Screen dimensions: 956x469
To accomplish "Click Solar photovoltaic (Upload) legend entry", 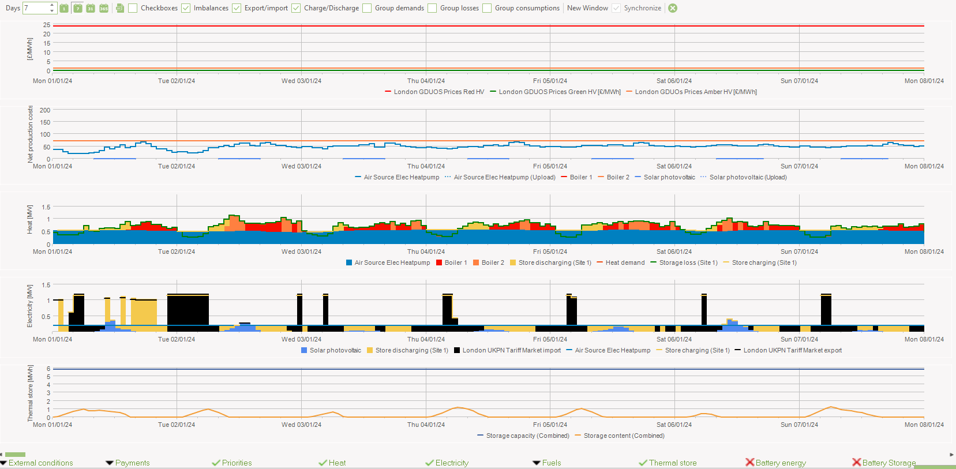I will 743,177.
